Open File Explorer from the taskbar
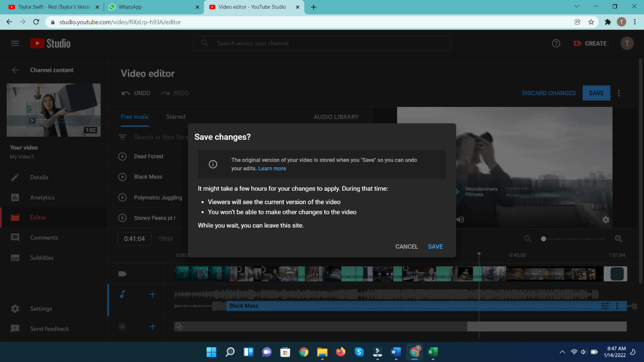This screenshot has height=362, width=644. tap(322, 352)
